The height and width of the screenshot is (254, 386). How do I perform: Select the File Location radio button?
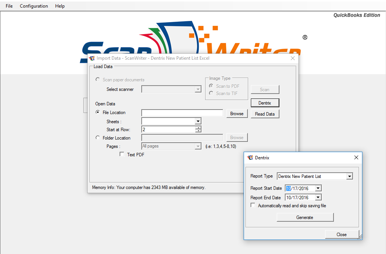coord(98,112)
